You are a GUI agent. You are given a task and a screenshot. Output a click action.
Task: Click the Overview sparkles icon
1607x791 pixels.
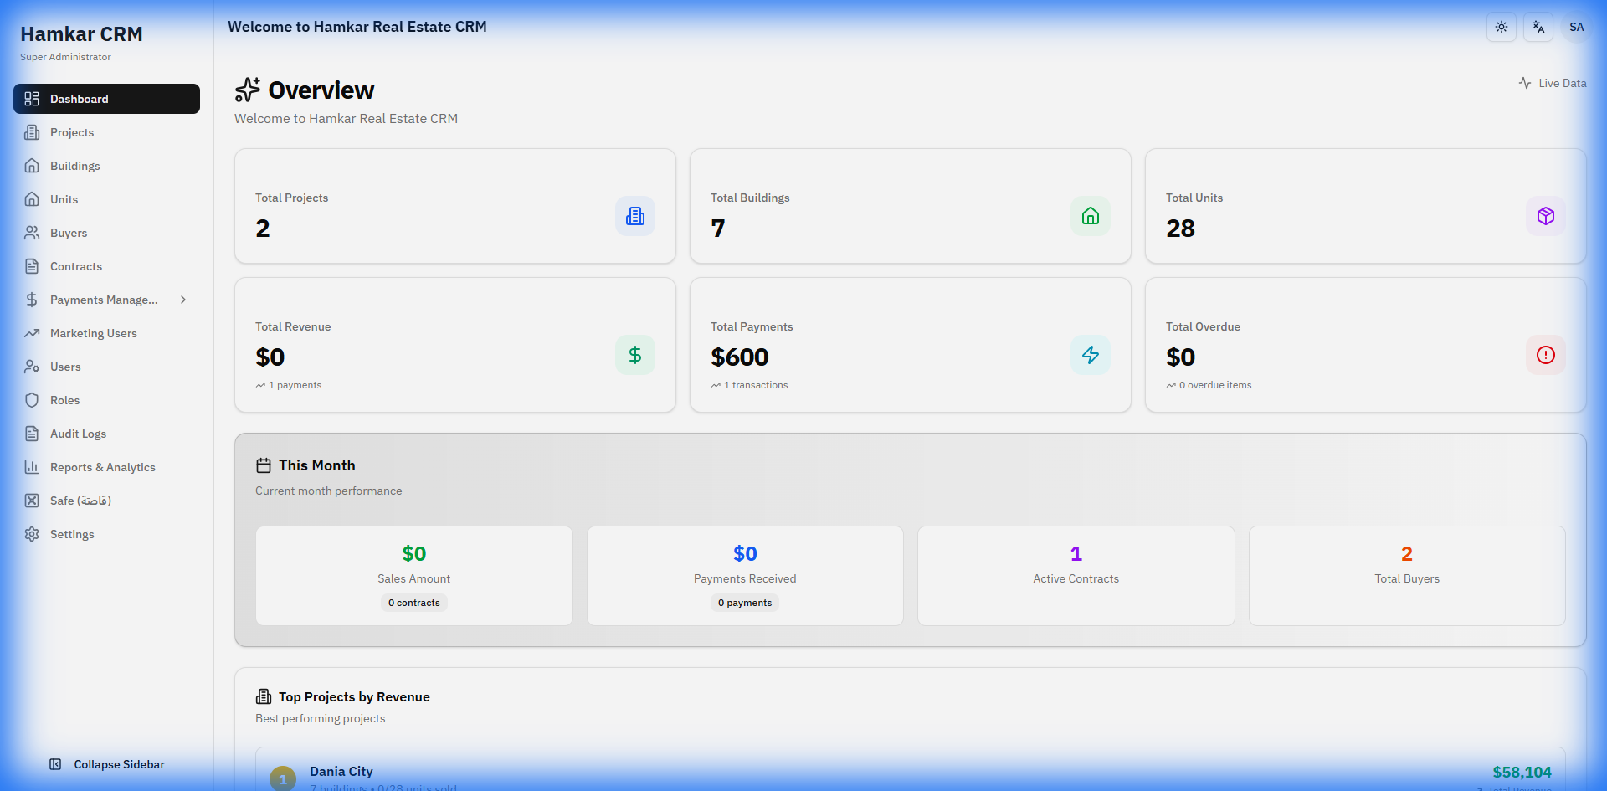coord(248,90)
